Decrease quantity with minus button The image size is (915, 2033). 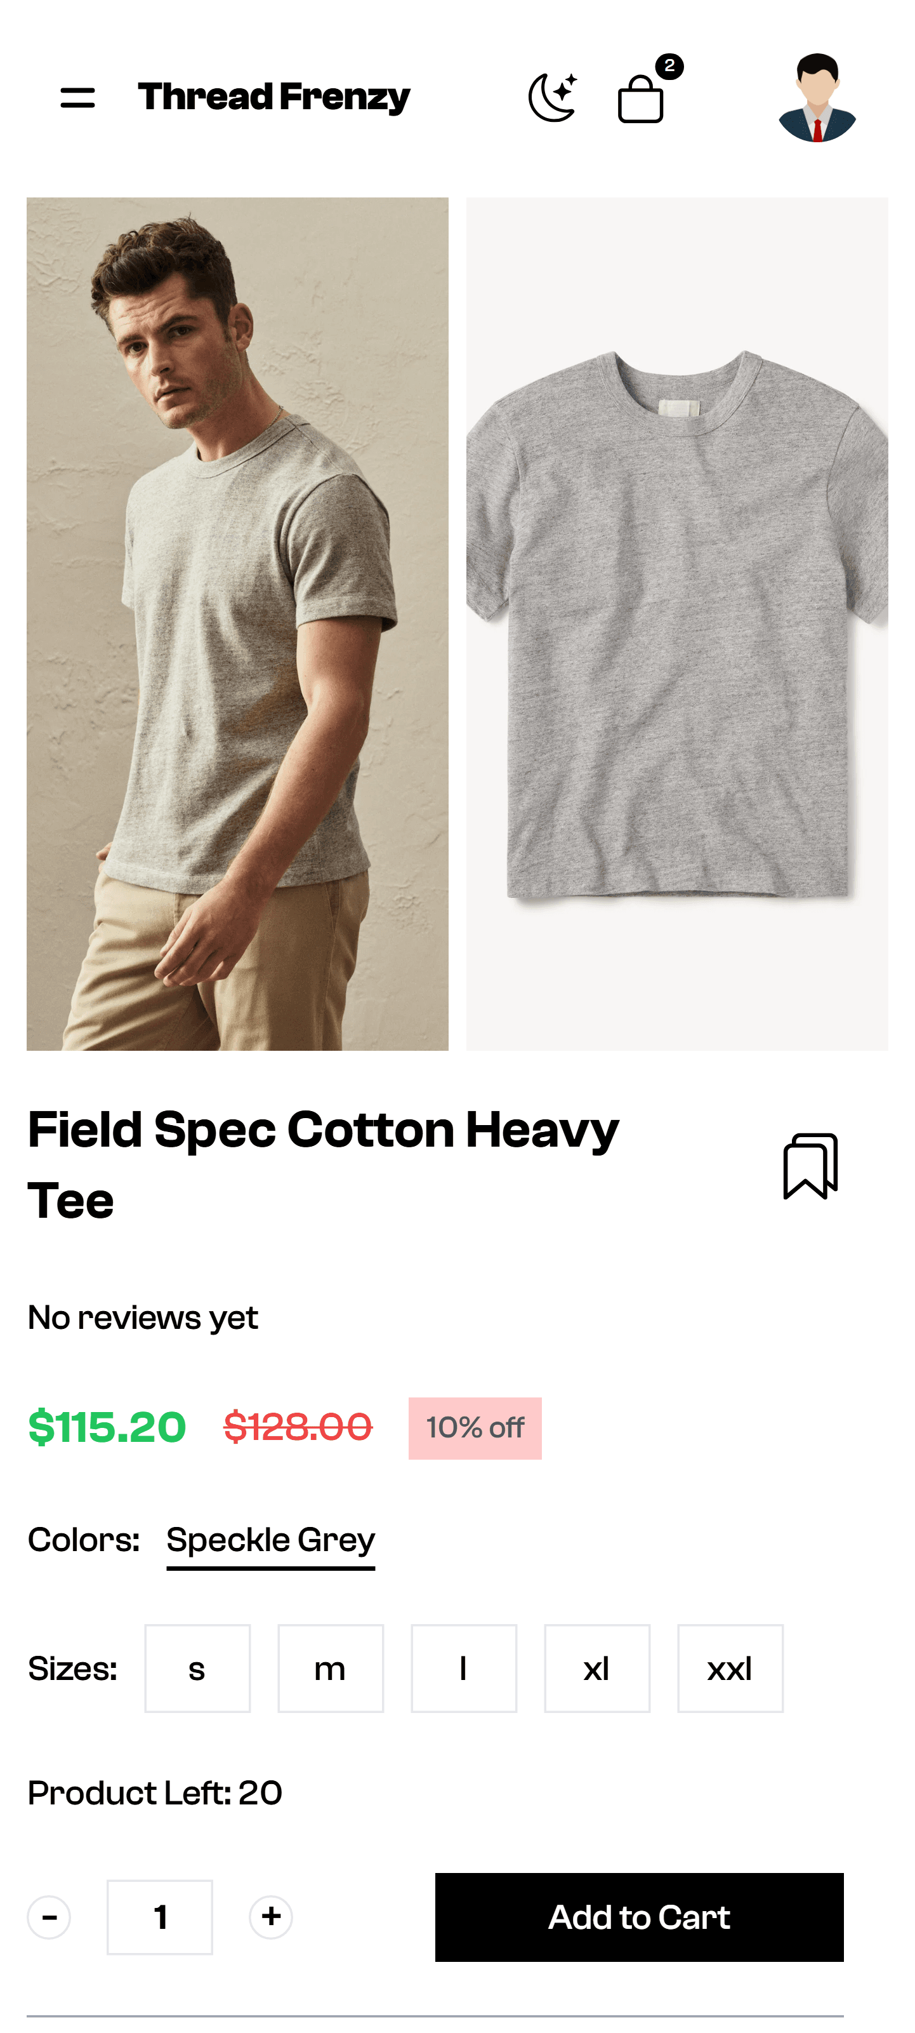[x=49, y=1917]
